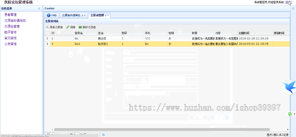This screenshot has height=137, width=296.
Task: Click the horizontal scrollbar right arrow
Action: (288, 129)
